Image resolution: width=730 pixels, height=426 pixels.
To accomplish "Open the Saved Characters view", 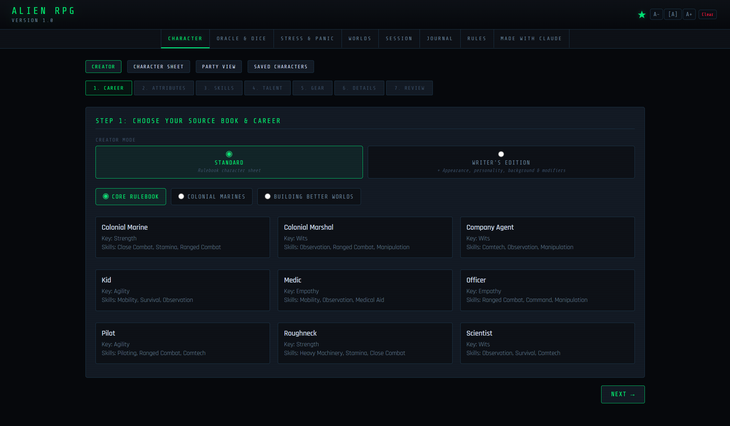I will coord(280,67).
